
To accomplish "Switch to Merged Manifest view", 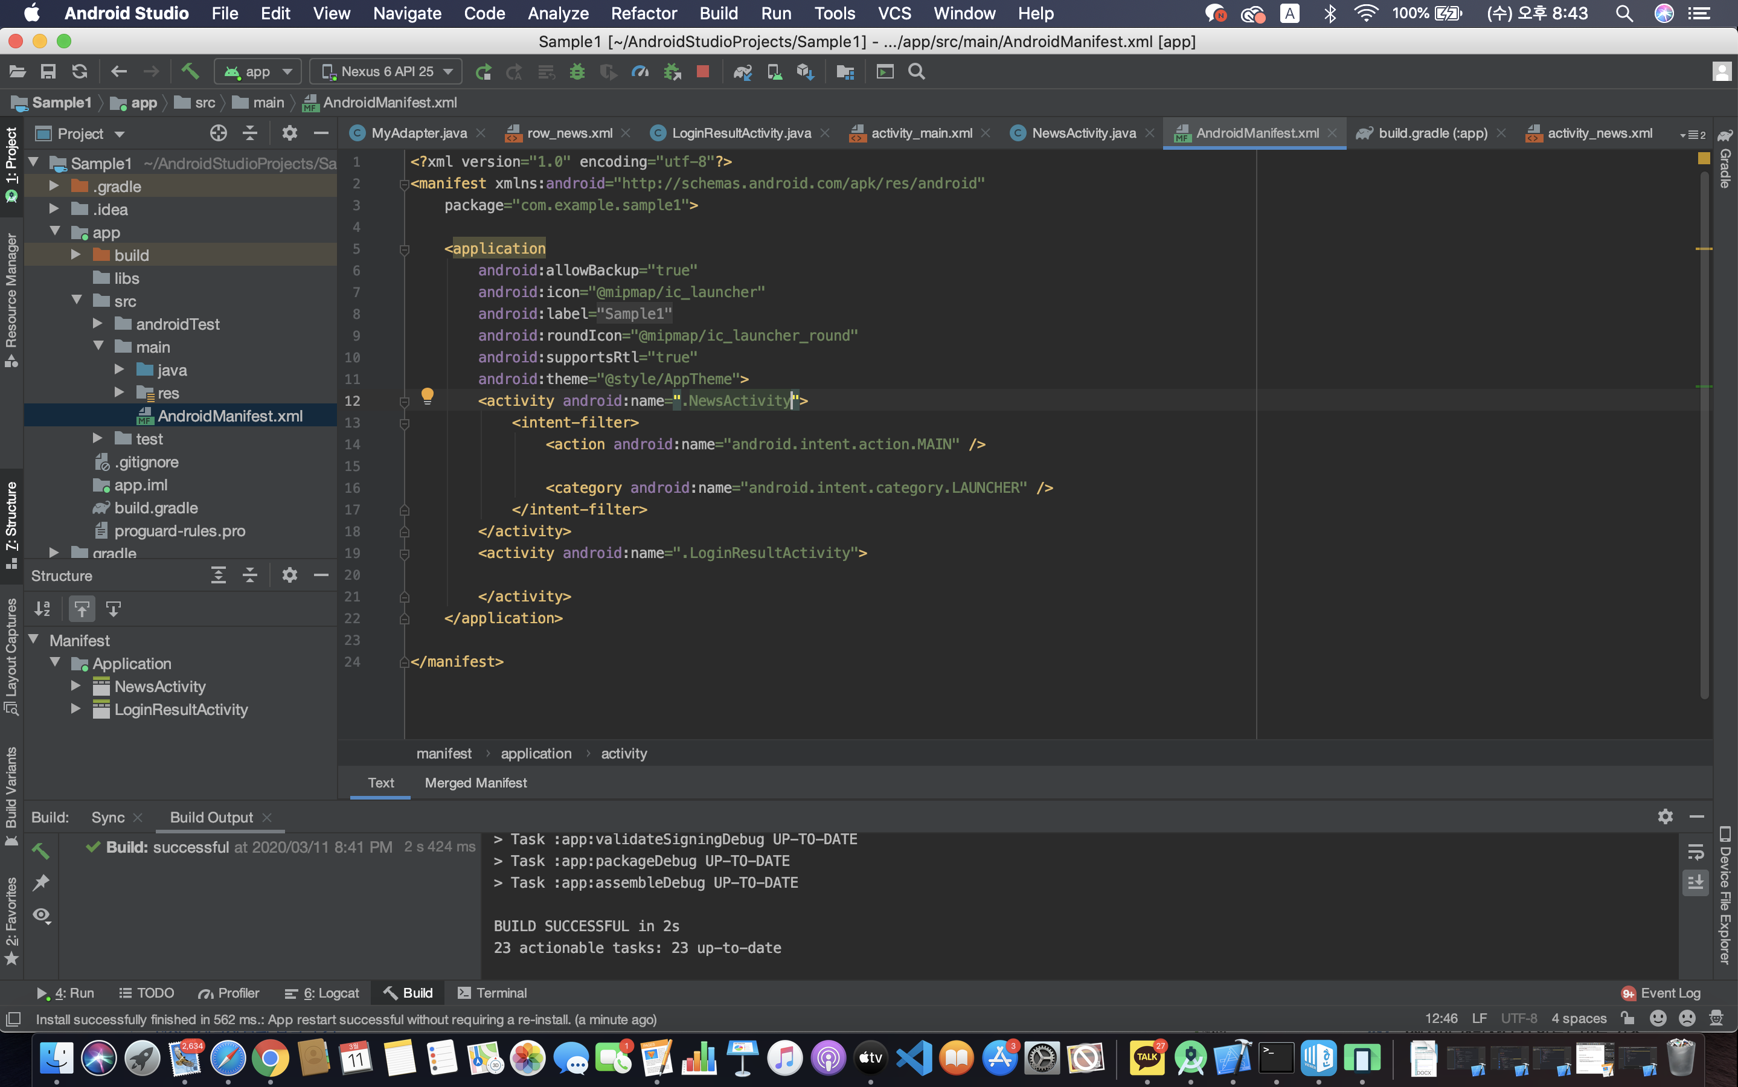I will (x=475, y=783).
